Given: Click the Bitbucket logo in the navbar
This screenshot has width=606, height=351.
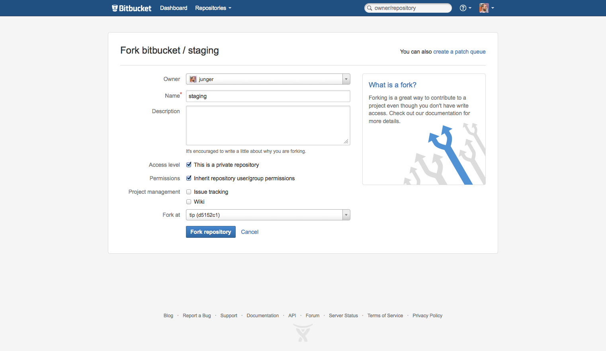Looking at the screenshot, I should [131, 8].
